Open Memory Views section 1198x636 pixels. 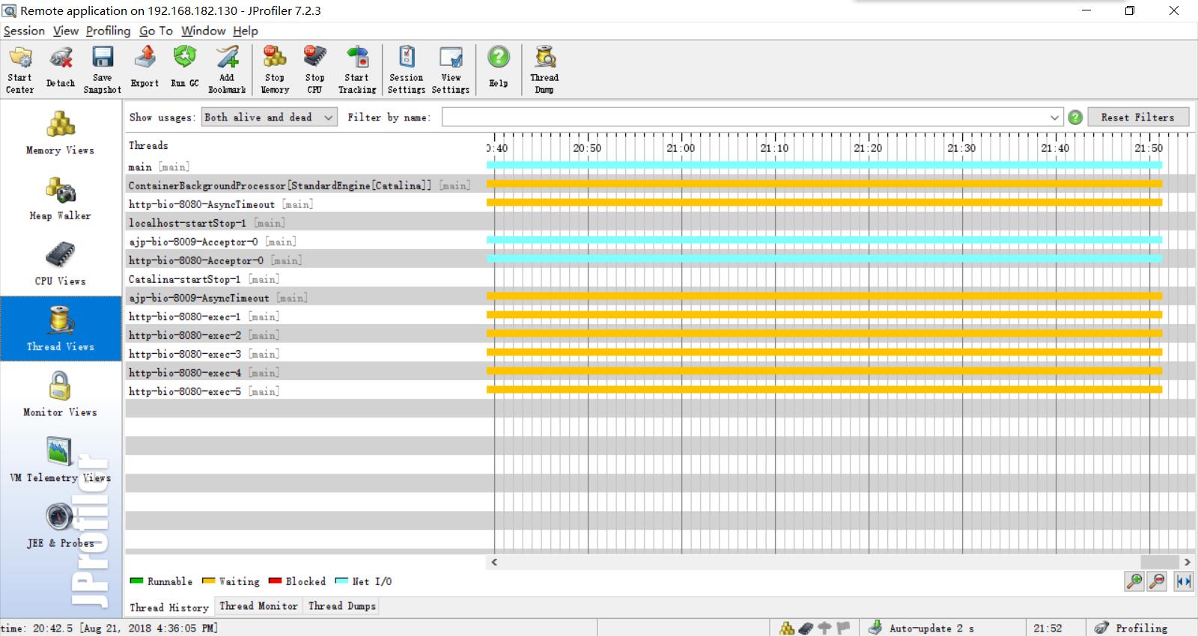[x=61, y=132]
